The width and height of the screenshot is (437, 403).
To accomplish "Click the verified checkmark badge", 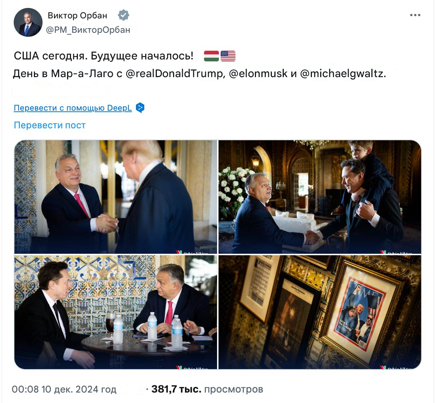I will [123, 15].
